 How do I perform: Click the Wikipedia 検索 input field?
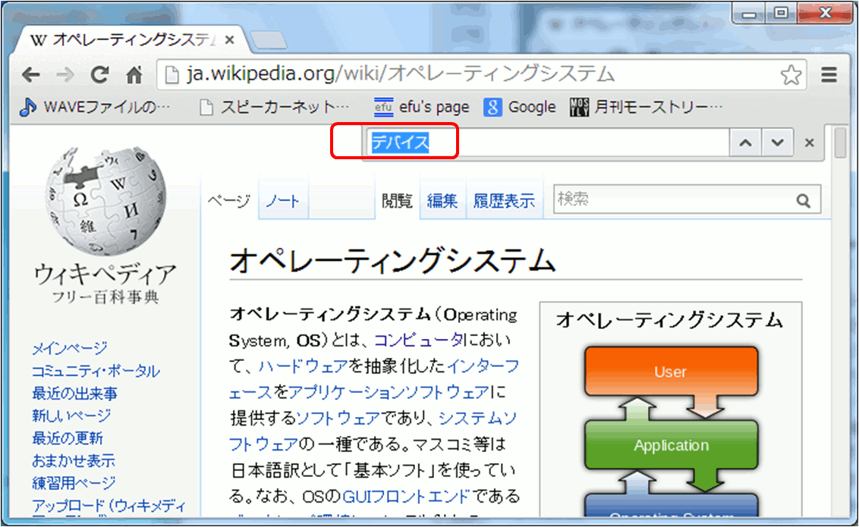672,200
